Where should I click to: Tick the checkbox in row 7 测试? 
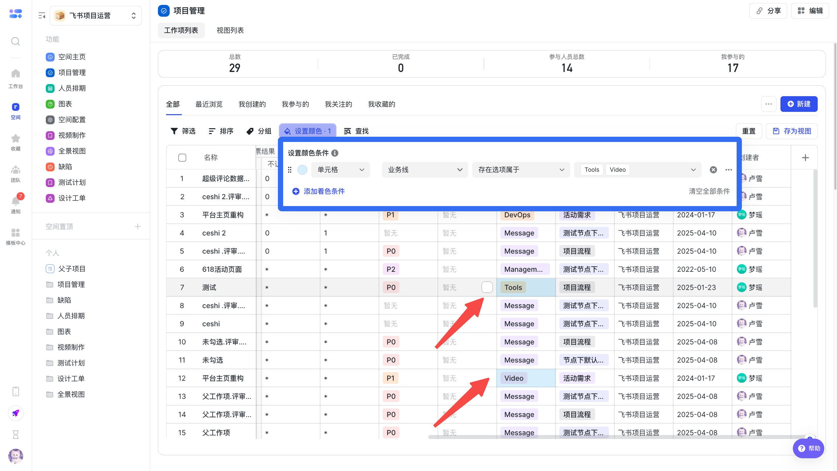[x=487, y=287]
